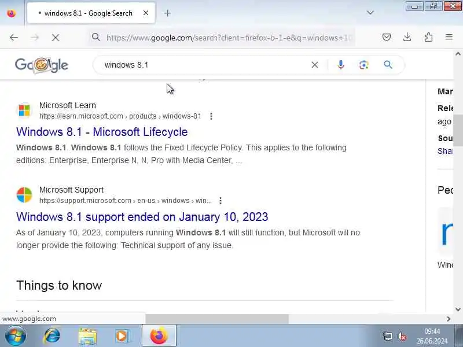Open Windows Explorer from taskbar

pyautogui.click(x=87, y=336)
